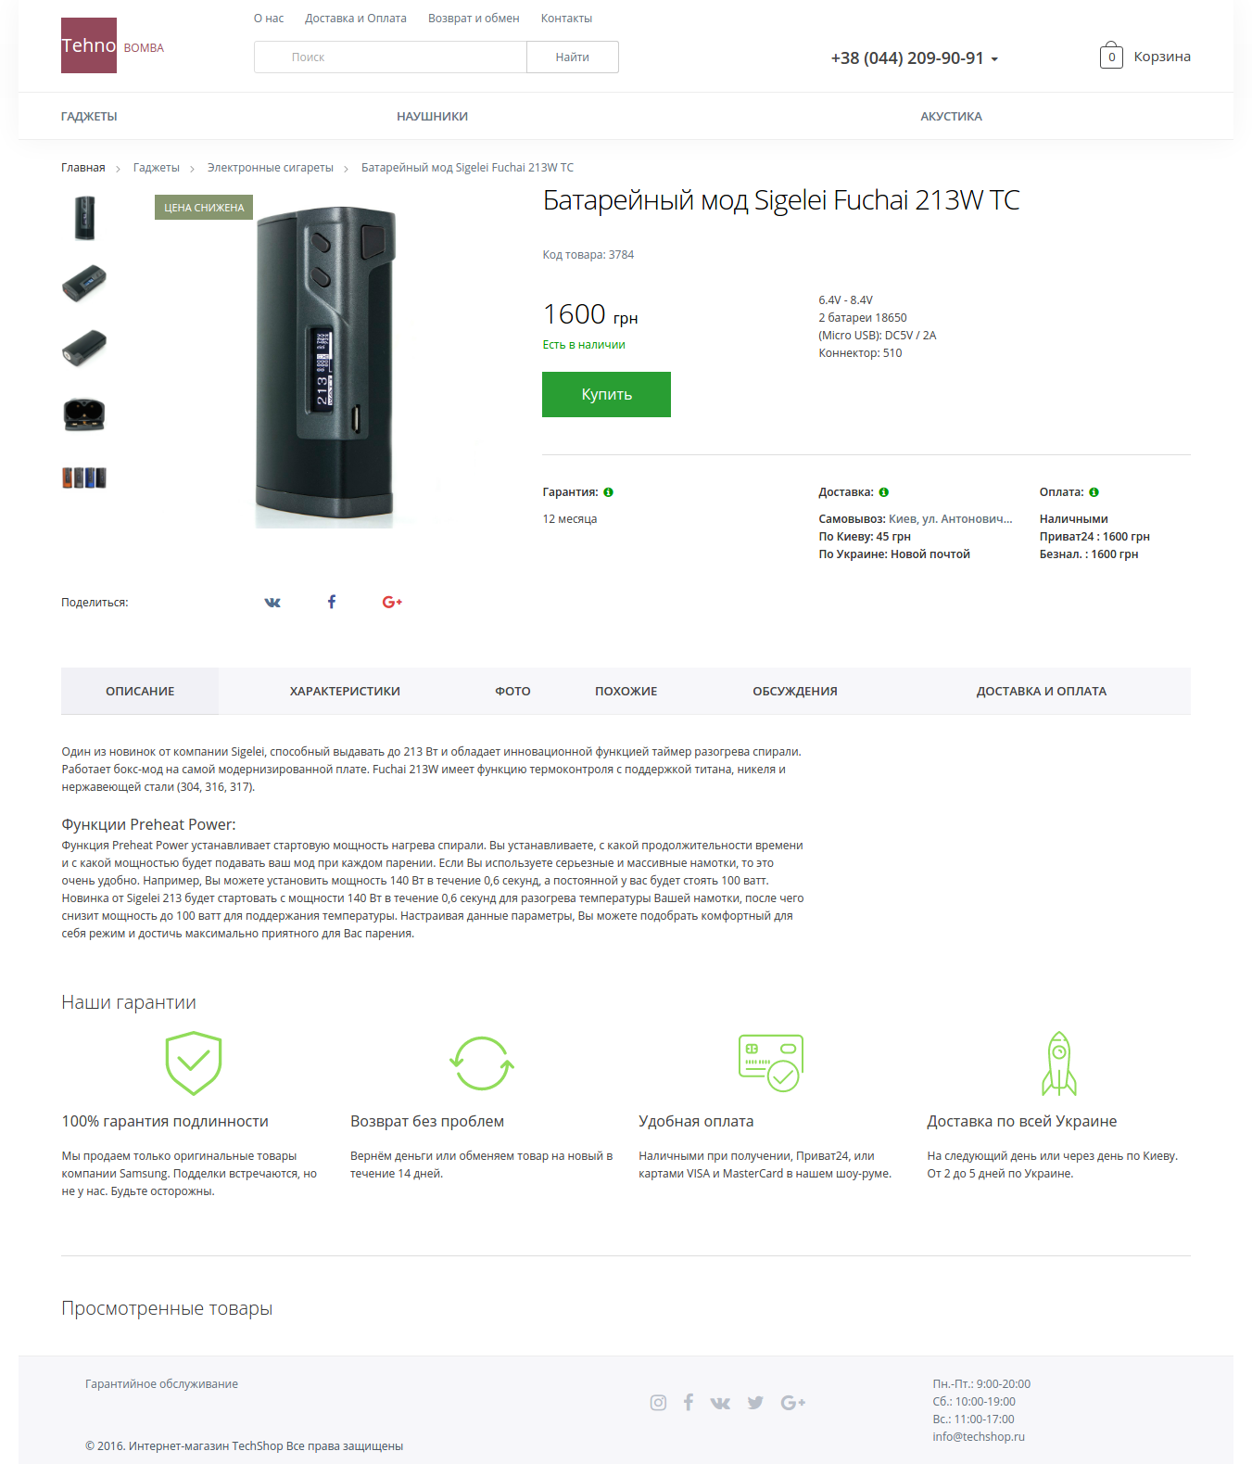Click info icon next to Оплата
This screenshot has width=1252, height=1464.
point(1094,492)
